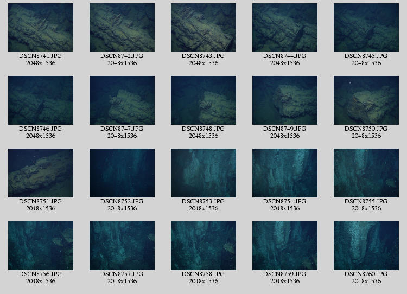
Task: Open thumbnail for DSCN8744.JPG
Action: [x=284, y=28]
